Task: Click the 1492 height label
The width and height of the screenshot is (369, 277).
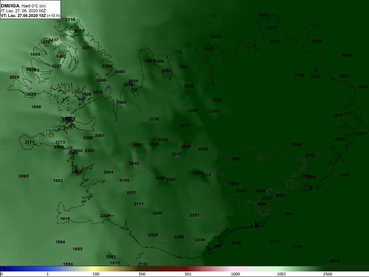Action: pos(61,57)
